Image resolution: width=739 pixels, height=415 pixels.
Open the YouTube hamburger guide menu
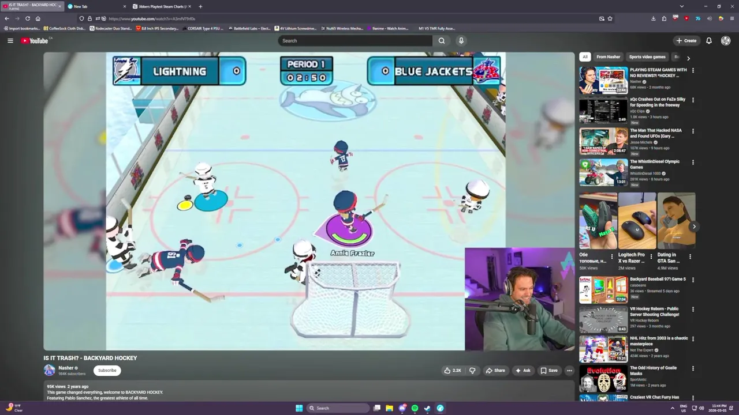click(x=10, y=40)
